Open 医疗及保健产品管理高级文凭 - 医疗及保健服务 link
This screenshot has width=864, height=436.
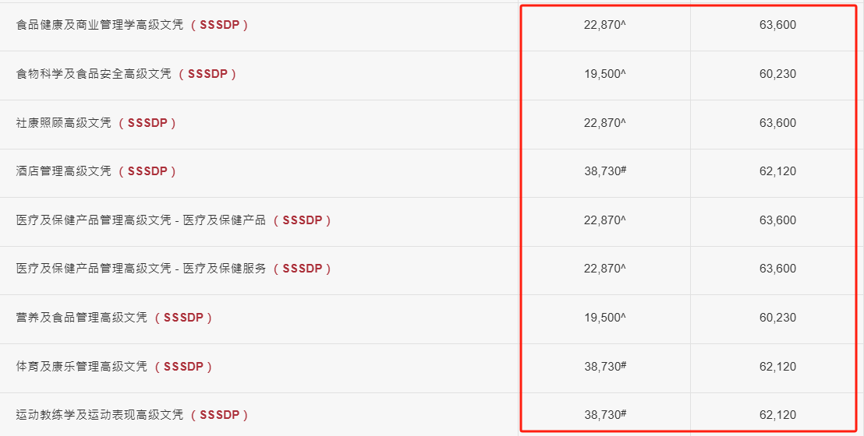[141, 269]
